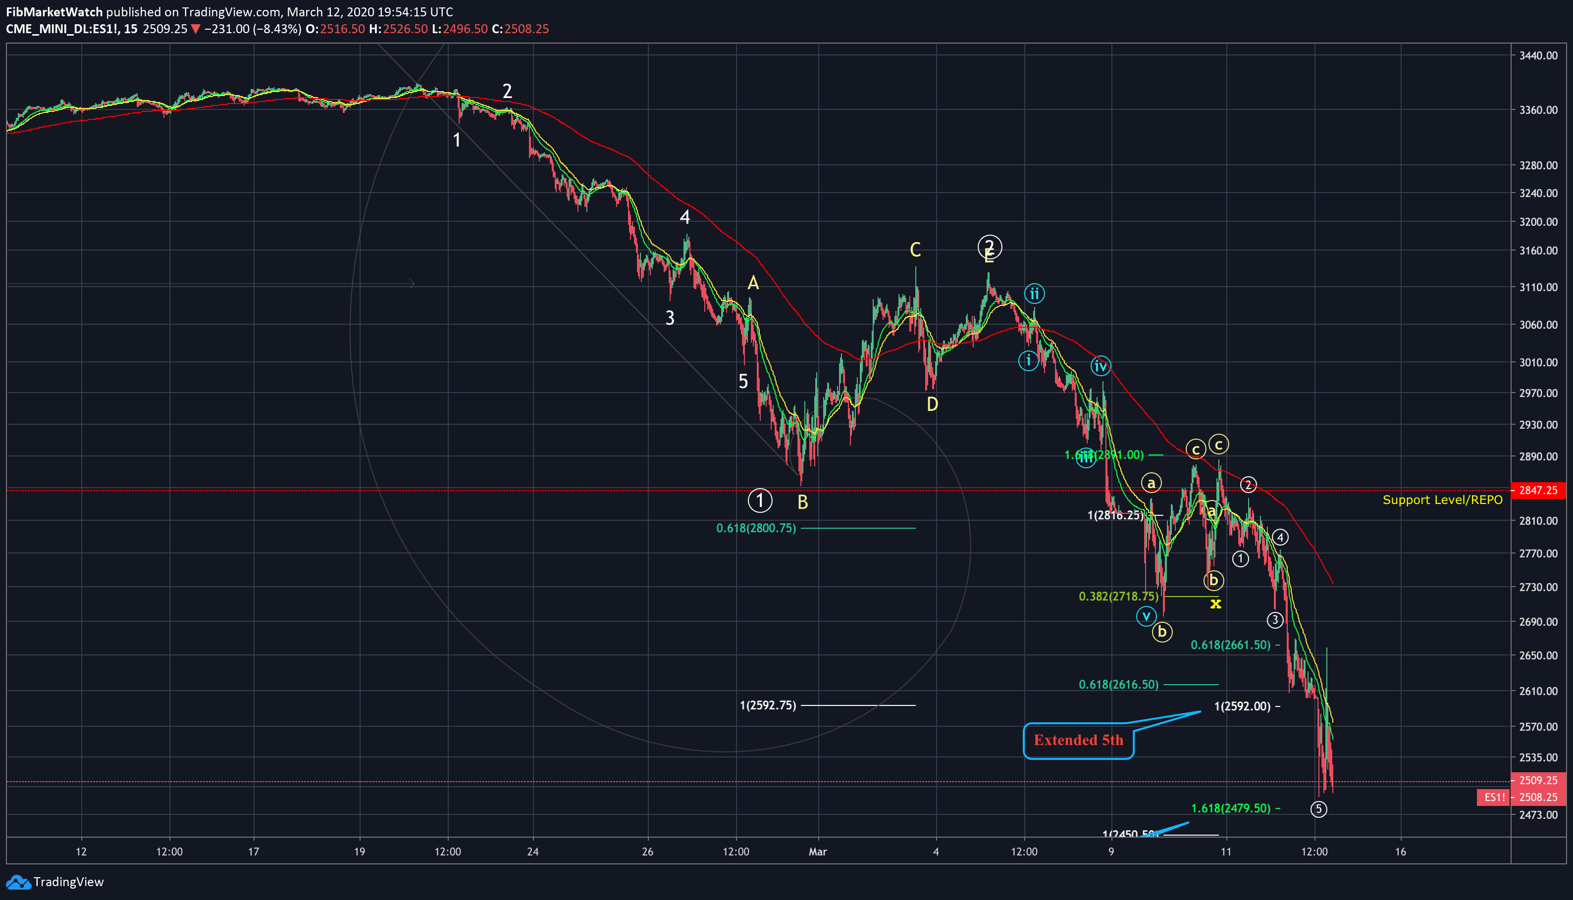Click the TradingView wordmark beside the logo
The image size is (1573, 900).
[x=69, y=882]
